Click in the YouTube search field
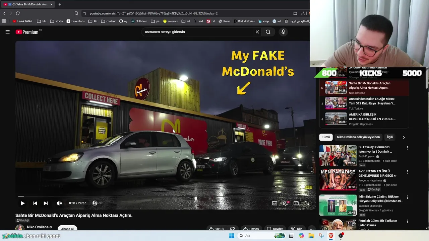 point(198,32)
